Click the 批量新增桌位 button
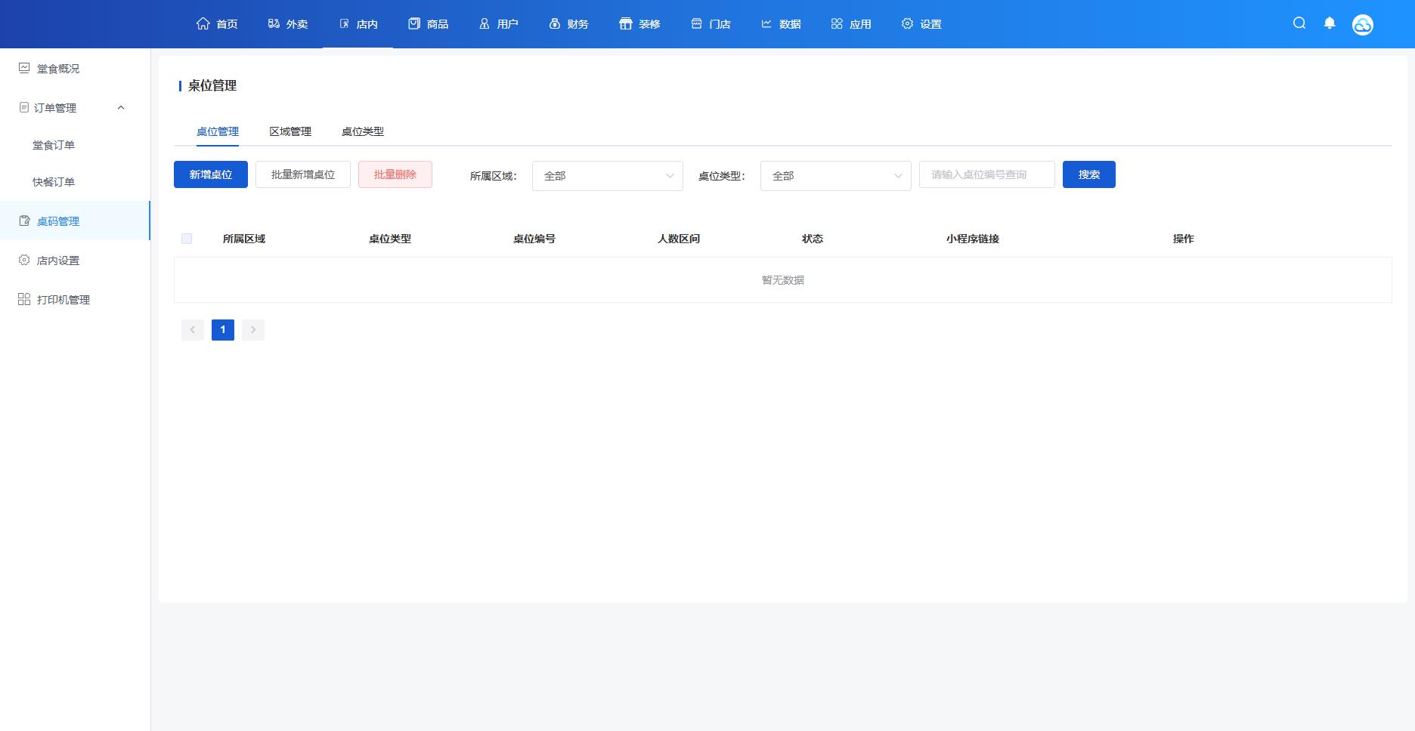 pyautogui.click(x=303, y=174)
